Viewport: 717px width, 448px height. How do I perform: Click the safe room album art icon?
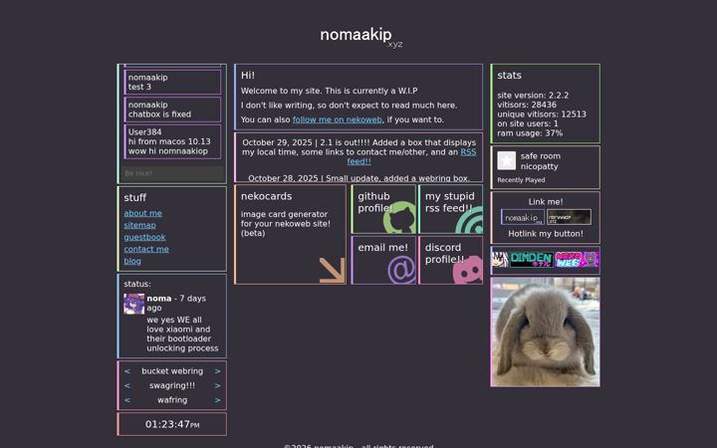(x=506, y=161)
